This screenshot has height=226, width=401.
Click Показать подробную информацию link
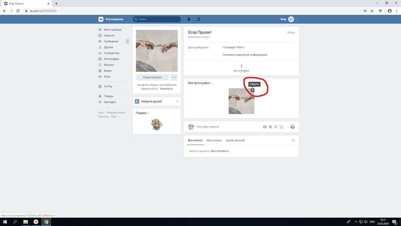[245, 55]
